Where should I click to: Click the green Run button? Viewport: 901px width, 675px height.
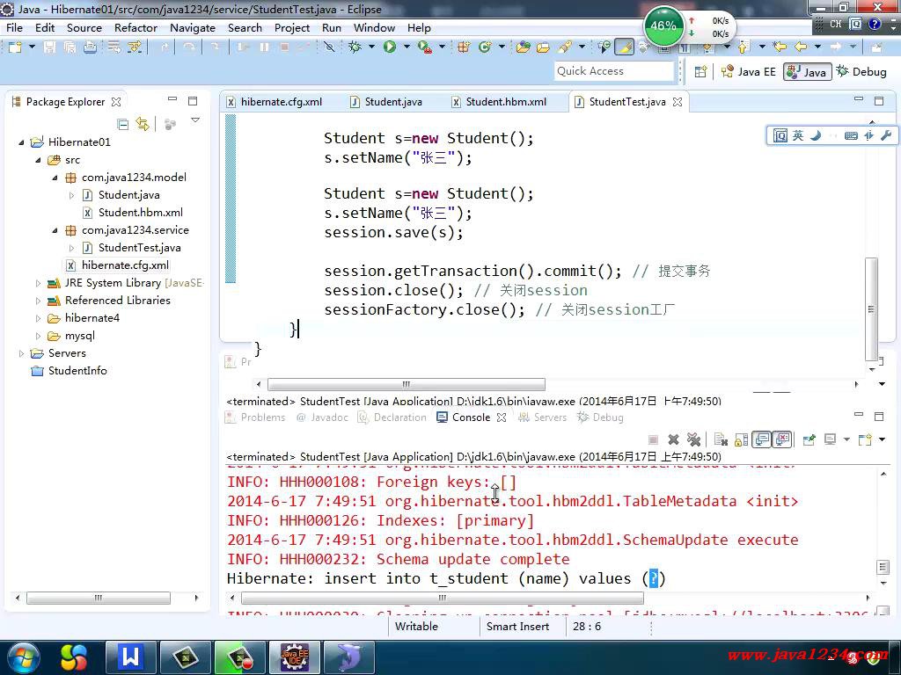pos(390,47)
